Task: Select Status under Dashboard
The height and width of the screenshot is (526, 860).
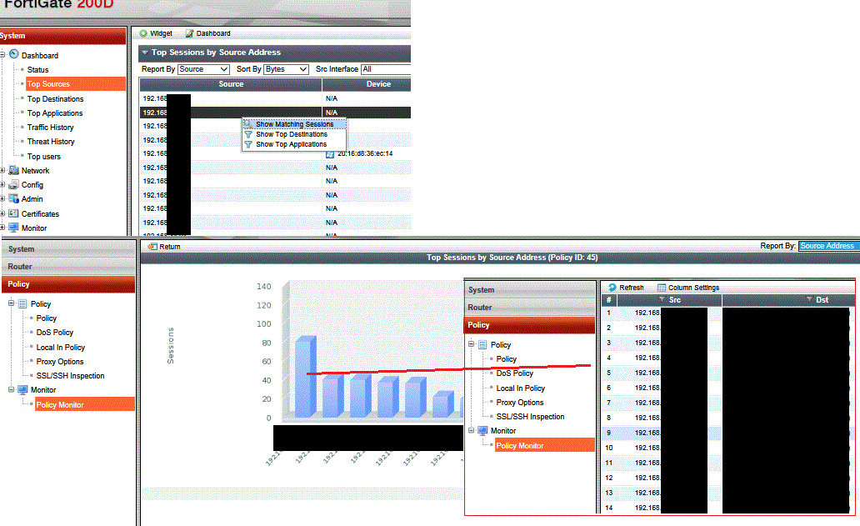Action: [x=37, y=70]
